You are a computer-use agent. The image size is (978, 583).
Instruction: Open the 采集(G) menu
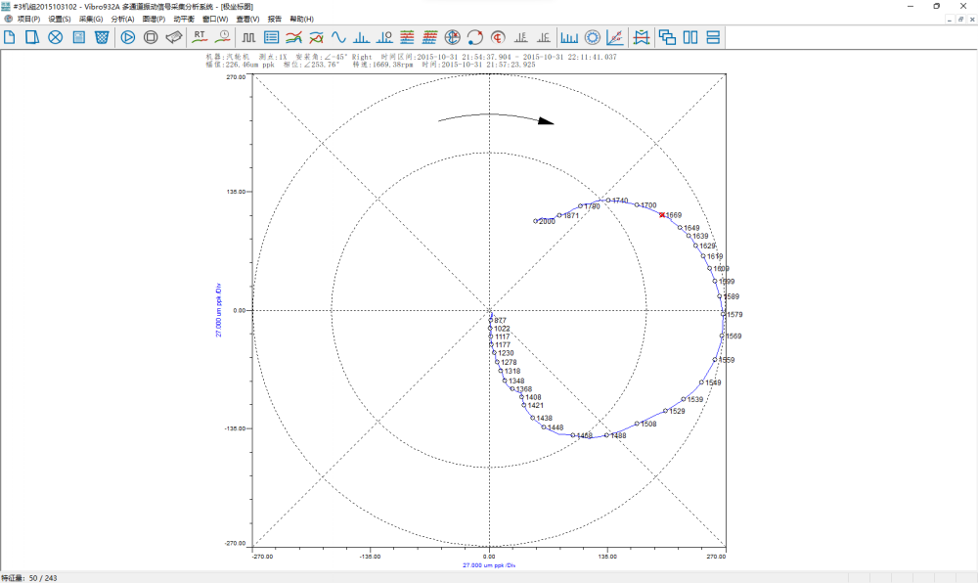tap(91, 20)
